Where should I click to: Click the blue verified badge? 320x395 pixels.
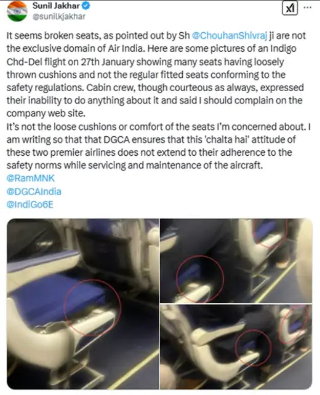click(x=86, y=6)
